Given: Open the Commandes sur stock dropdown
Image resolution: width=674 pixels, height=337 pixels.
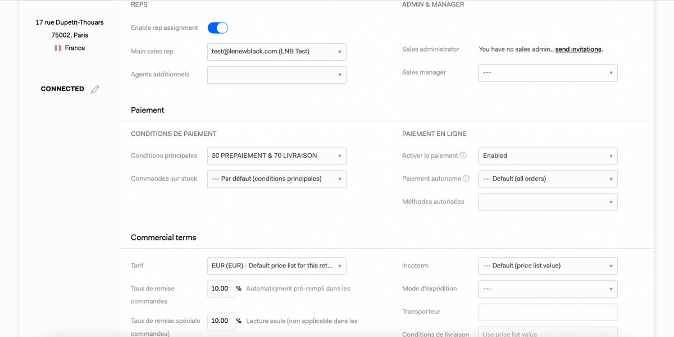Looking at the screenshot, I should point(277,179).
